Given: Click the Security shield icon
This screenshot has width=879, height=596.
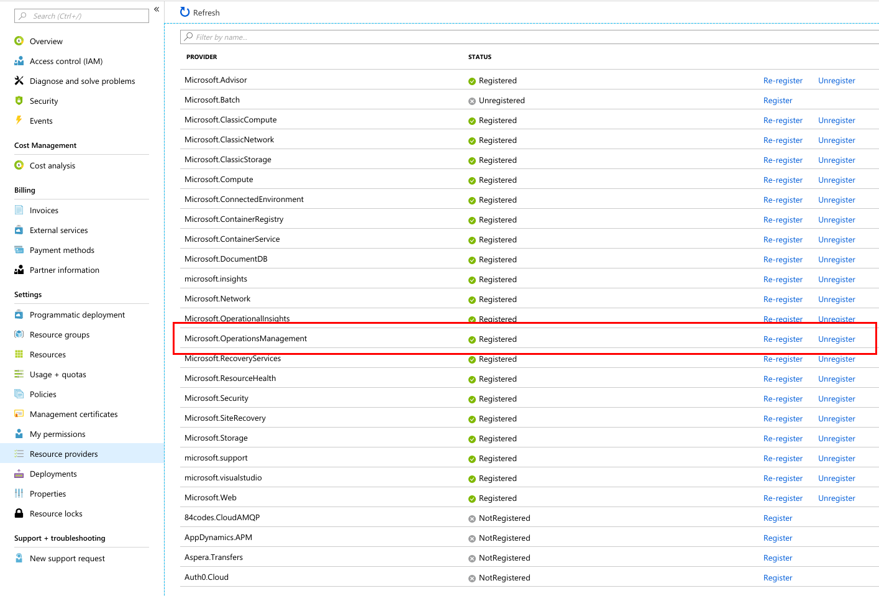Looking at the screenshot, I should pos(19,101).
